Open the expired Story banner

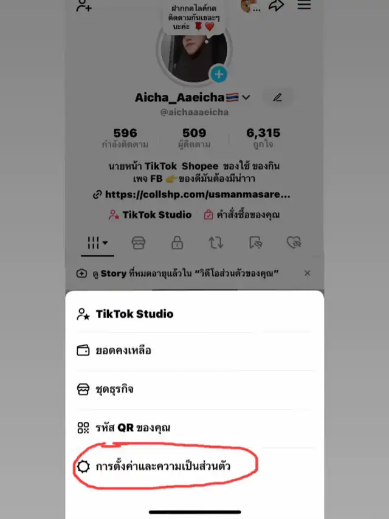(182, 273)
